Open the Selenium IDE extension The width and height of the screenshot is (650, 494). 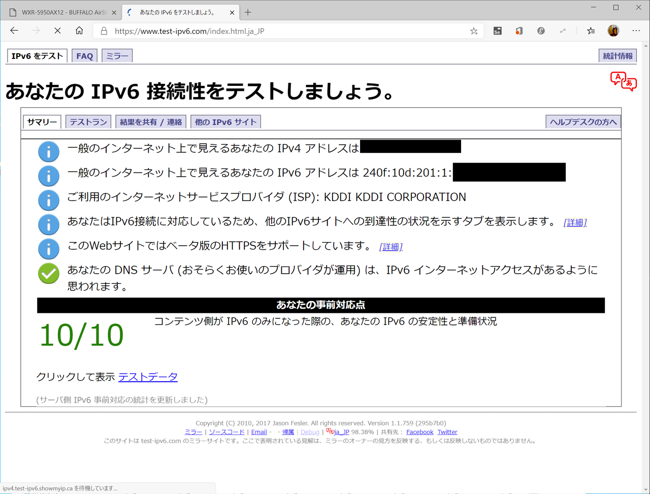point(497,31)
